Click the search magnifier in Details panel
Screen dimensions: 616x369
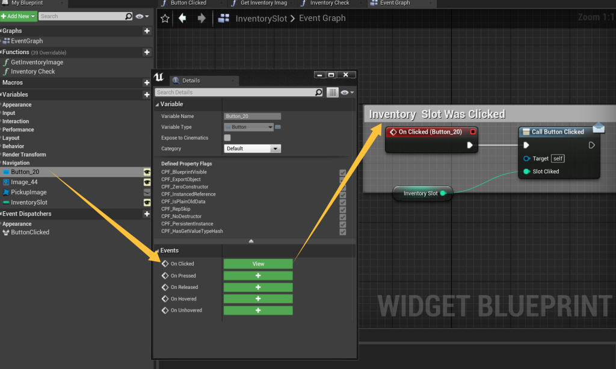(x=319, y=92)
